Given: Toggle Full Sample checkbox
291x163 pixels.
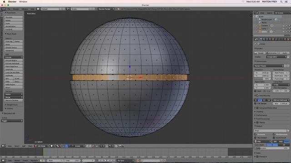Looking at the screenshot, I should 256,104.
